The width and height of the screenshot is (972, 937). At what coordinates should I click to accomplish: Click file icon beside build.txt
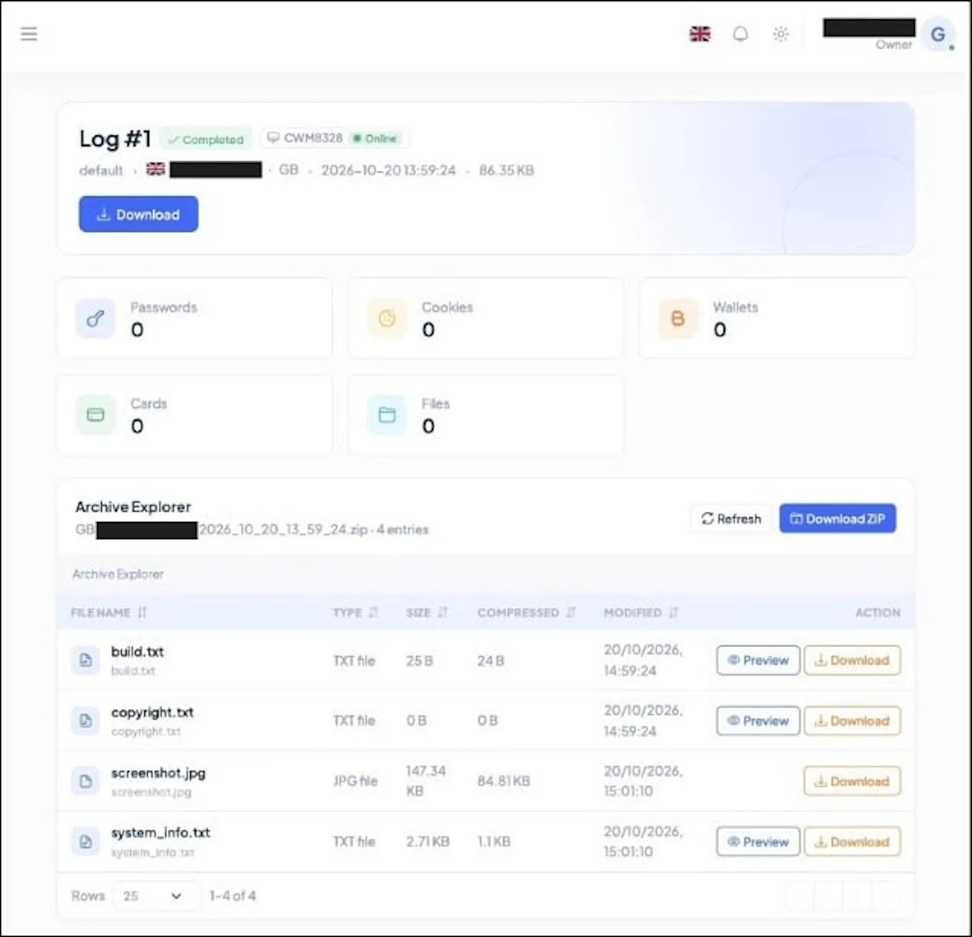pos(86,660)
